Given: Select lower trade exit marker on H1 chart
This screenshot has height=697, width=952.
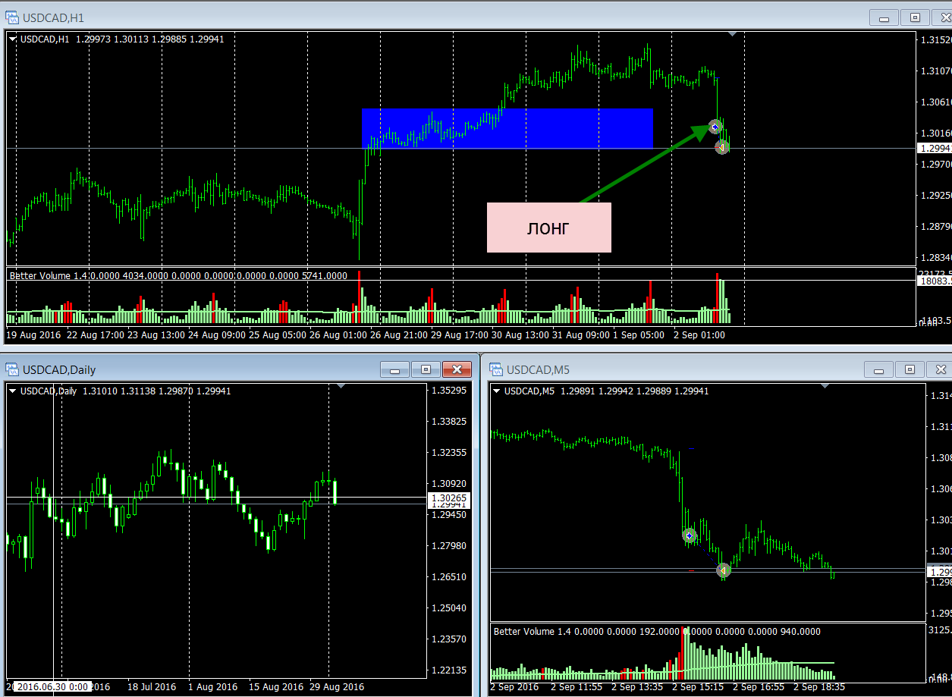Looking at the screenshot, I should click(722, 147).
